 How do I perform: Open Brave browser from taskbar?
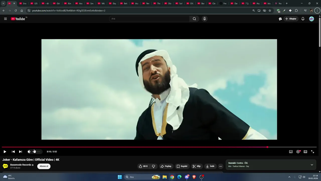point(194,177)
